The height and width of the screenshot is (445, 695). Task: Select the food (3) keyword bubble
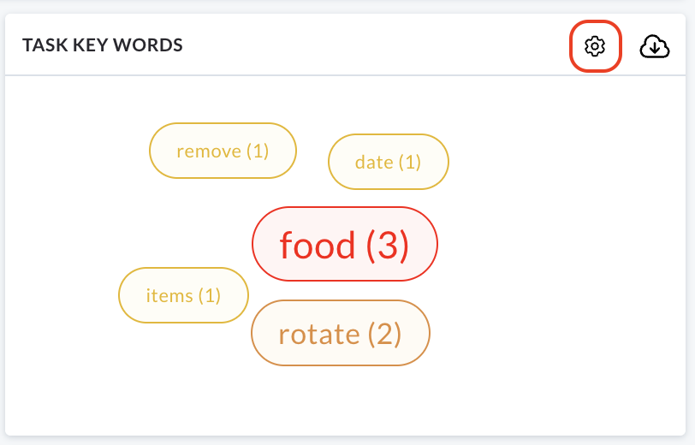[345, 244]
